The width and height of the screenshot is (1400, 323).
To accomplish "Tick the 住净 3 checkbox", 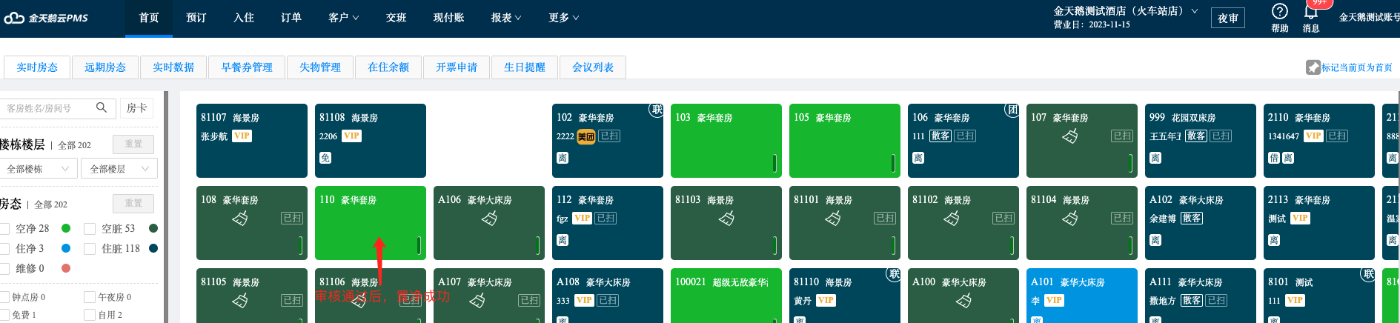I will point(5,248).
